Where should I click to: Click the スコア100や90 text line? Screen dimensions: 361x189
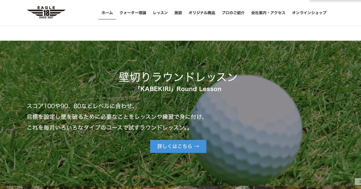(x=81, y=106)
